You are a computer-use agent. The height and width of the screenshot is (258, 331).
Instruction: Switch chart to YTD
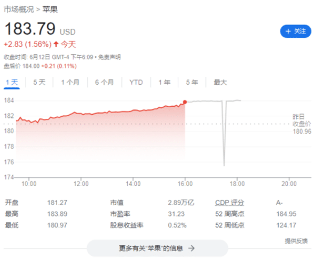(136, 82)
